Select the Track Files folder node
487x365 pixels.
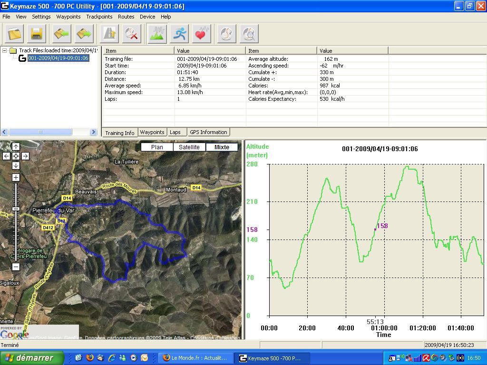(x=54, y=50)
